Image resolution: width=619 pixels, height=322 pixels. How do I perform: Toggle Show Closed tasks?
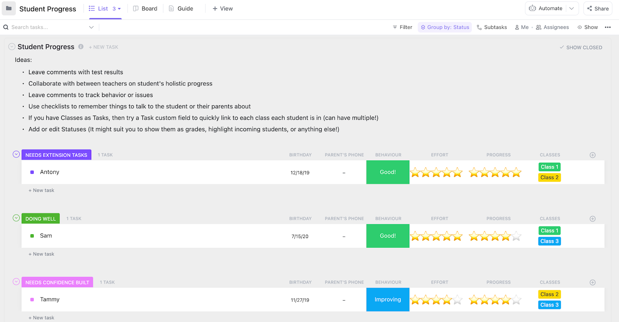[581, 48]
